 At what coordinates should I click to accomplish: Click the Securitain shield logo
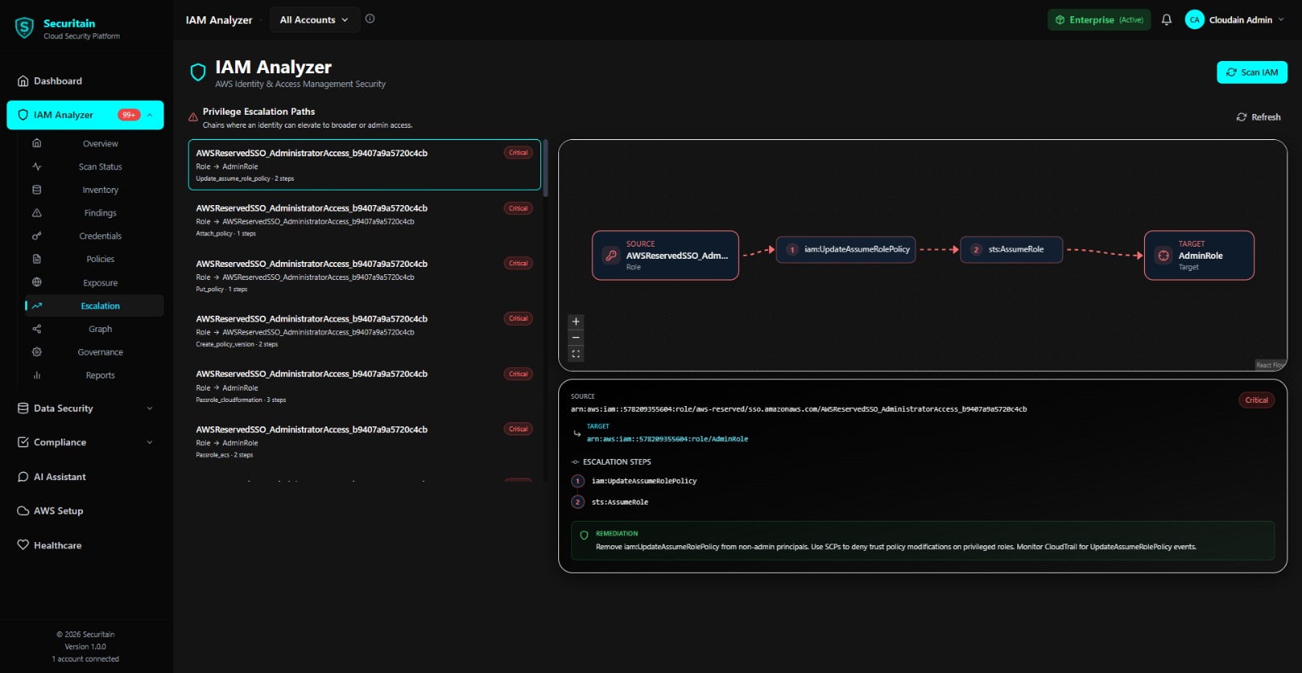(x=24, y=28)
